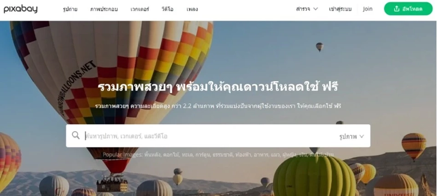Open the รูปถ่าย menu item
This screenshot has width=437, height=196.
coord(70,9)
